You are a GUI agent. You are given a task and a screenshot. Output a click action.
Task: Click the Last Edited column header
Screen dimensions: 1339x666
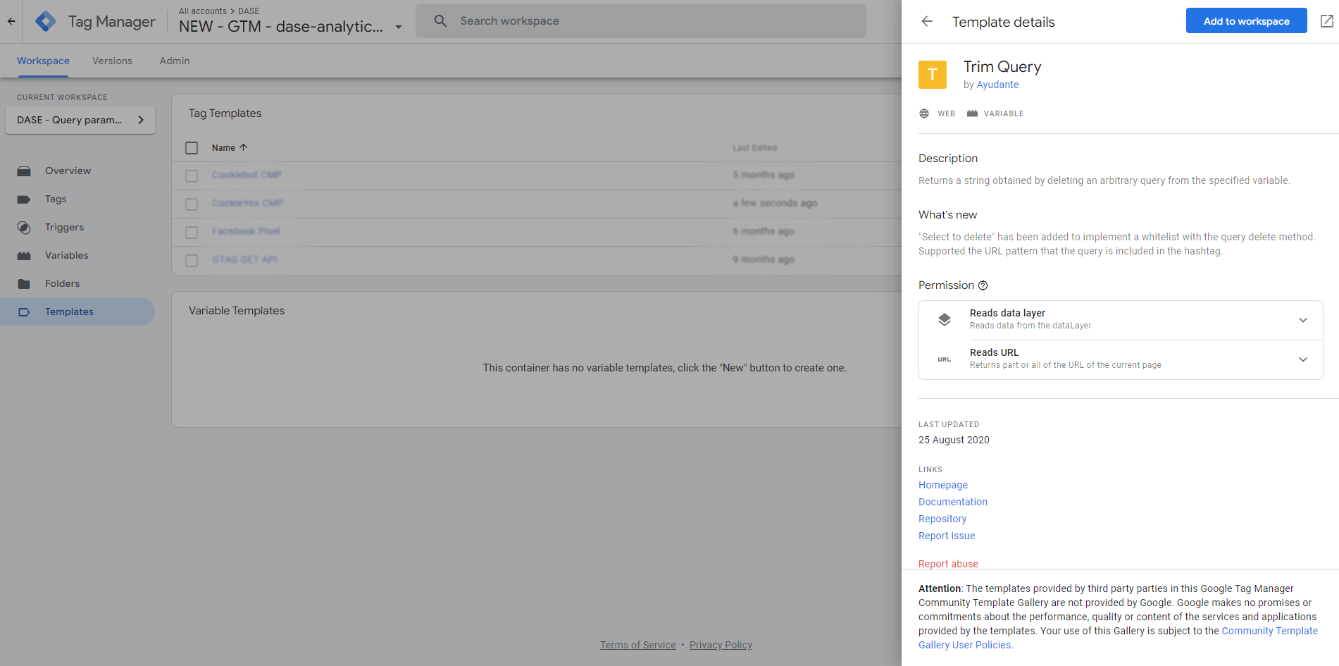point(754,148)
